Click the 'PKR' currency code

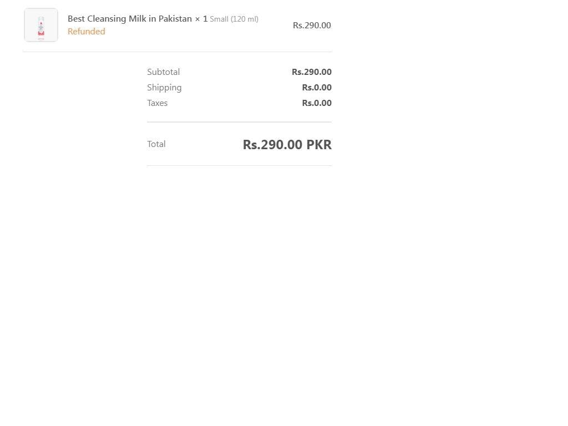[319, 145]
